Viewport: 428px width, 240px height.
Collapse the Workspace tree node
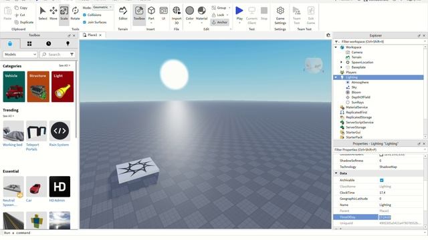pos(336,47)
